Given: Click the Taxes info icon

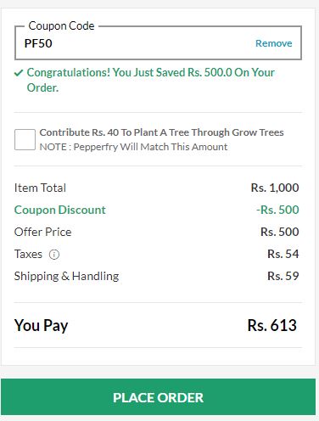Looking at the screenshot, I should click(x=54, y=255).
